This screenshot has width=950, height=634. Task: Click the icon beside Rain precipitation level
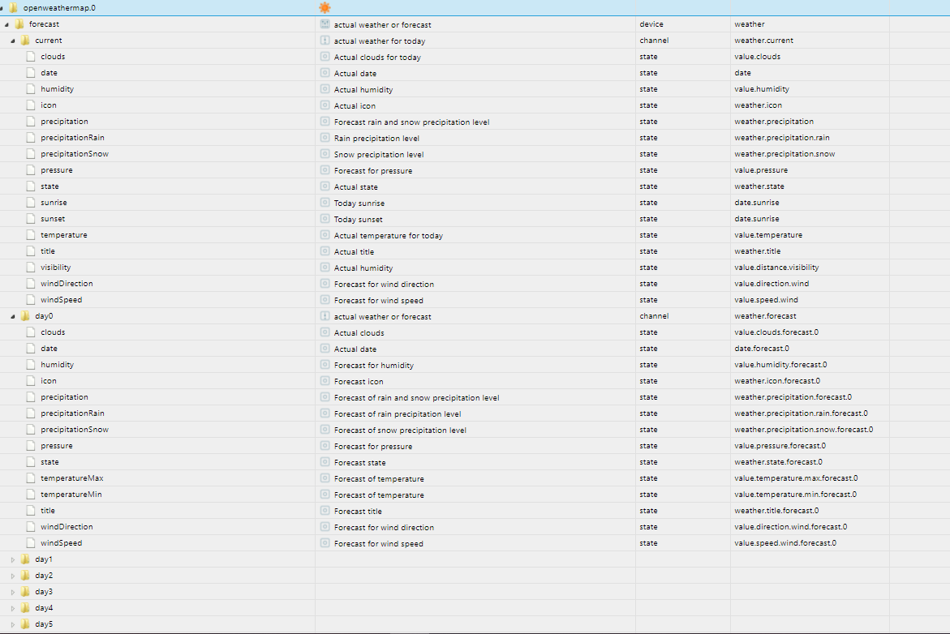[325, 138]
